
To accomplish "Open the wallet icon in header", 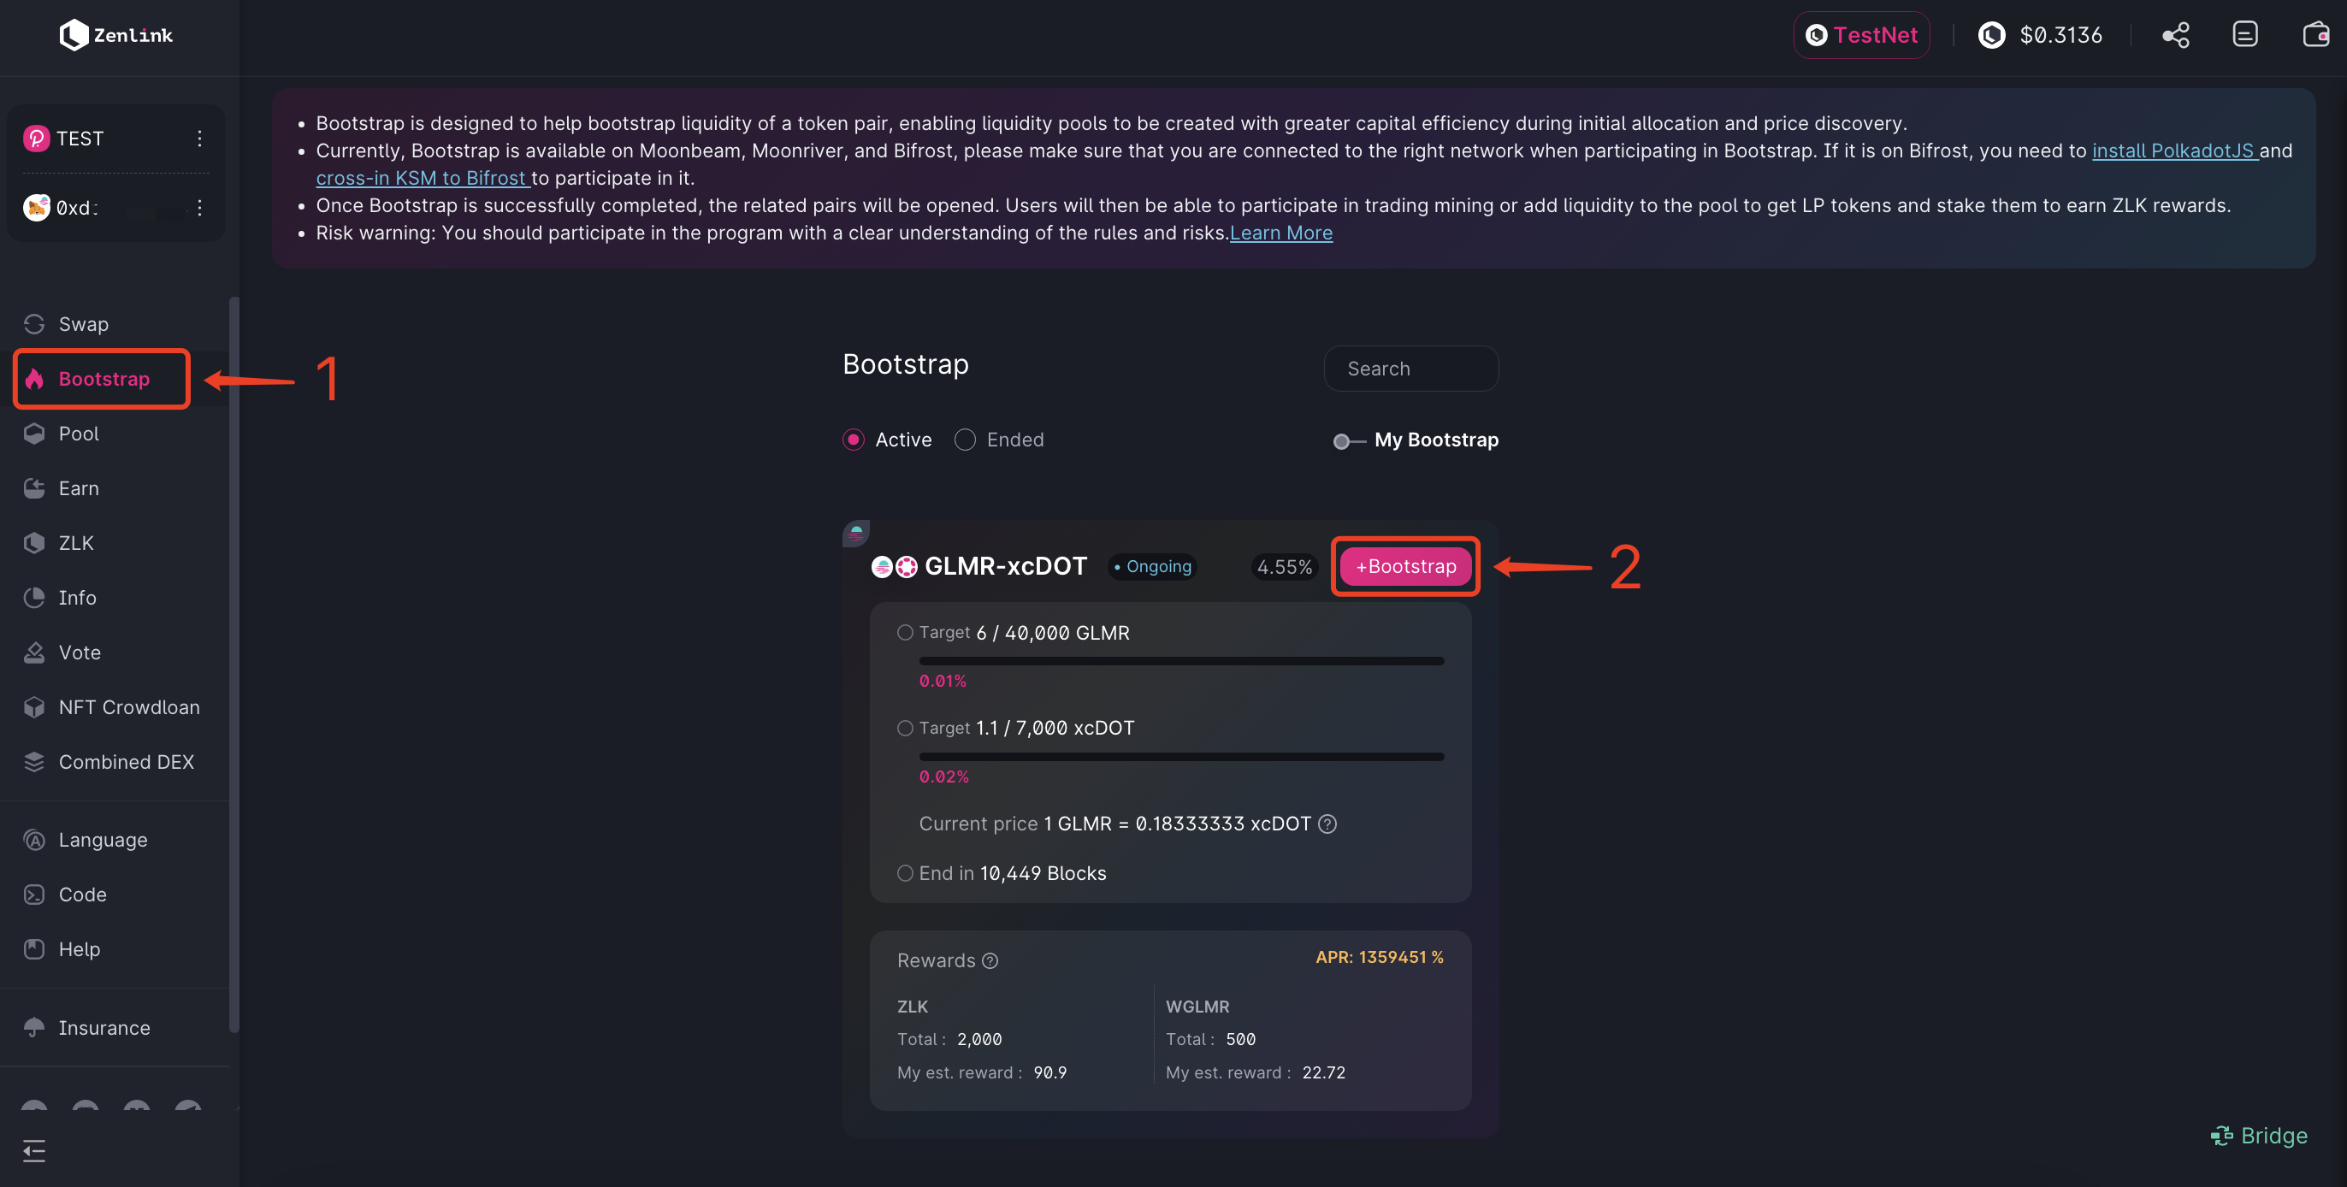I will pos(2315,34).
